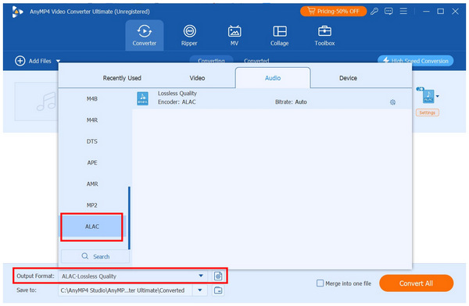Image resolution: width=469 pixels, height=306 pixels.
Task: Select ALAC in the format list
Action: [92, 226]
